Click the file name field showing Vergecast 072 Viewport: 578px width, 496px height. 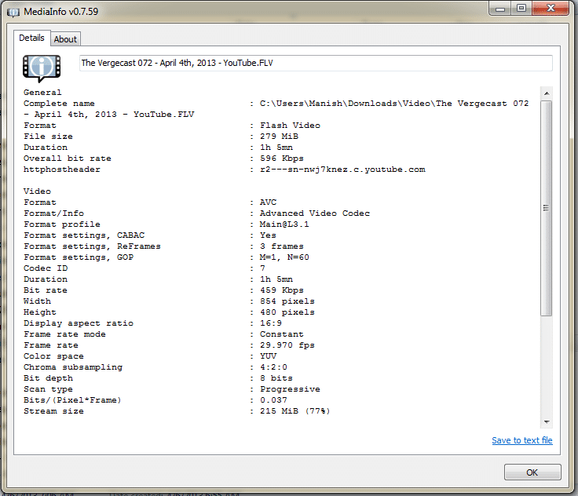[316, 63]
